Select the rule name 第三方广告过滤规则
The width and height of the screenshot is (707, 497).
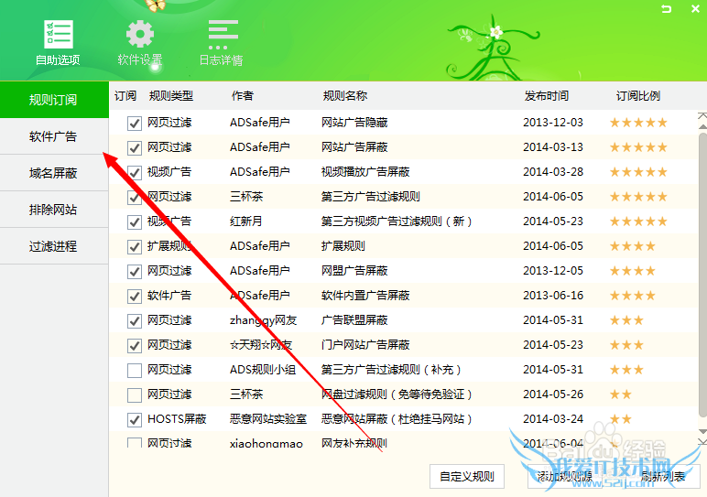pos(370,197)
